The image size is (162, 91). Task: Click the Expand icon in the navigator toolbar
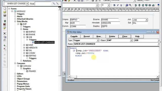tap(5, 55)
